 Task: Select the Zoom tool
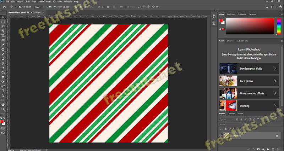click(x=3, y=109)
